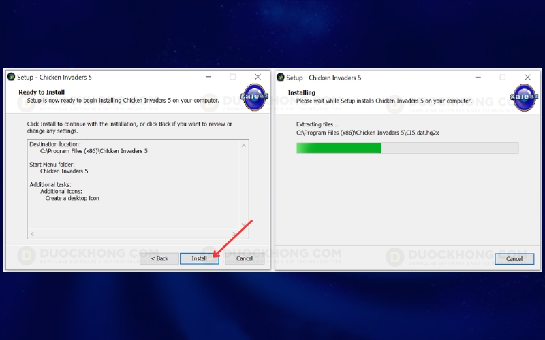Screen dimensions: 545x340
Task: Click the CI5.dat.hq2x file path text
Action: pos(367,133)
